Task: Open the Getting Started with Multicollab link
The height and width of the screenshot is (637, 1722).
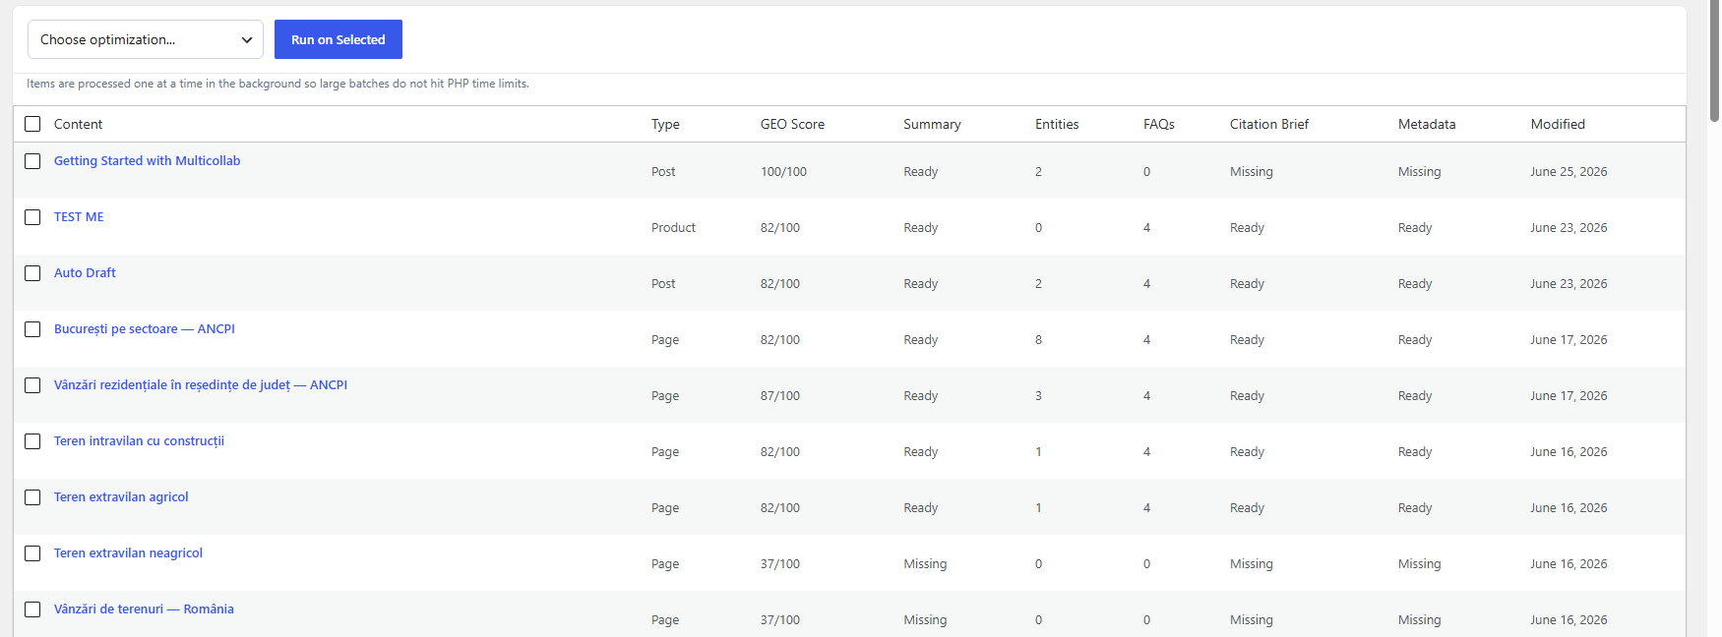Action: point(147,161)
